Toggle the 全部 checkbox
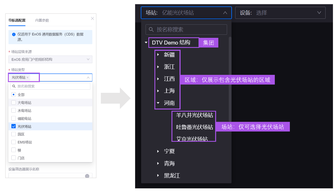335x192 pixels. [x=14, y=95]
